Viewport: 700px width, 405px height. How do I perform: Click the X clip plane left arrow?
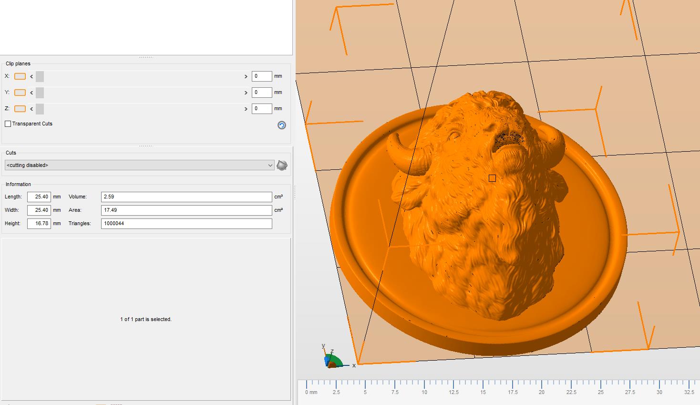pos(31,76)
